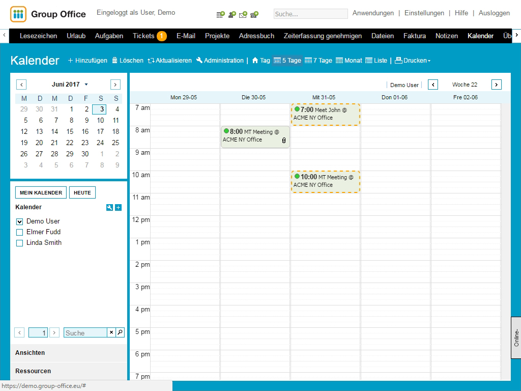Click the phone quick-add icon in header
This screenshot has width=521, height=391.
coord(254,14)
